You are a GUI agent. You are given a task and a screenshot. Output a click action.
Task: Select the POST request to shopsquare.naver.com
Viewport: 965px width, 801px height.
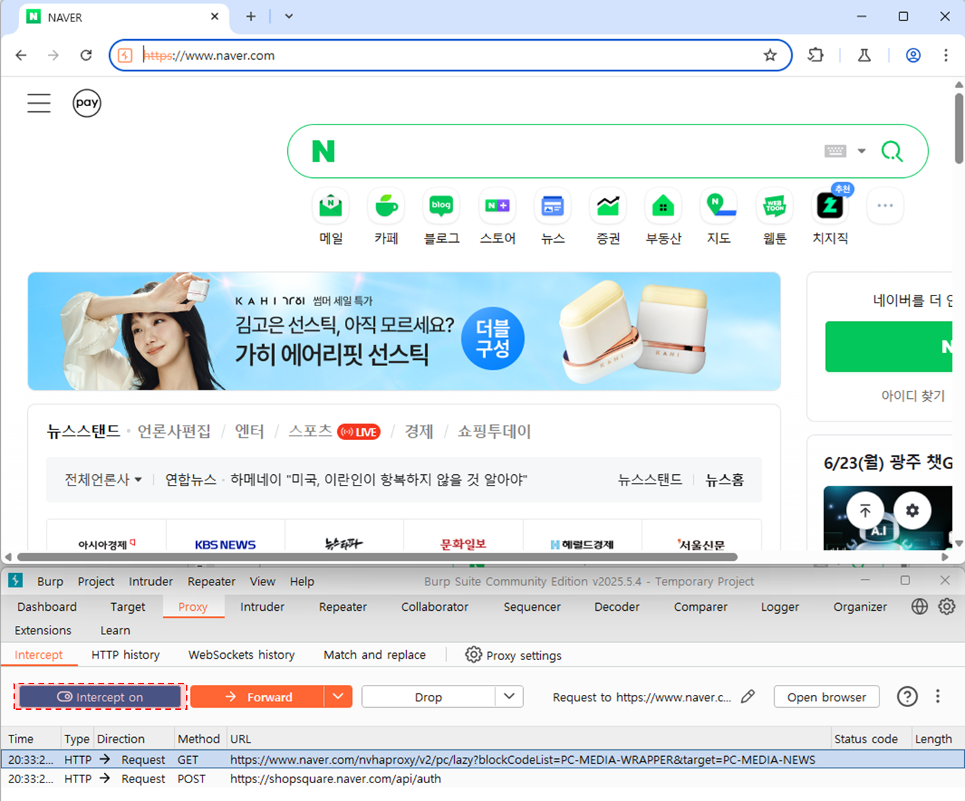click(482, 779)
